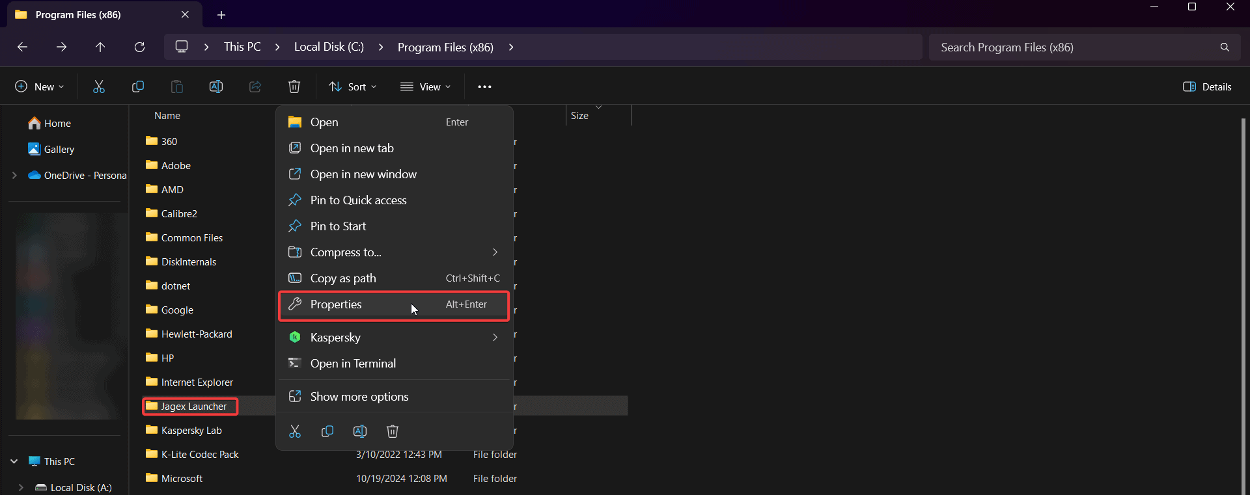This screenshot has height=495, width=1250.
Task: Expand the OneDrive tree node
Action: coord(14,175)
